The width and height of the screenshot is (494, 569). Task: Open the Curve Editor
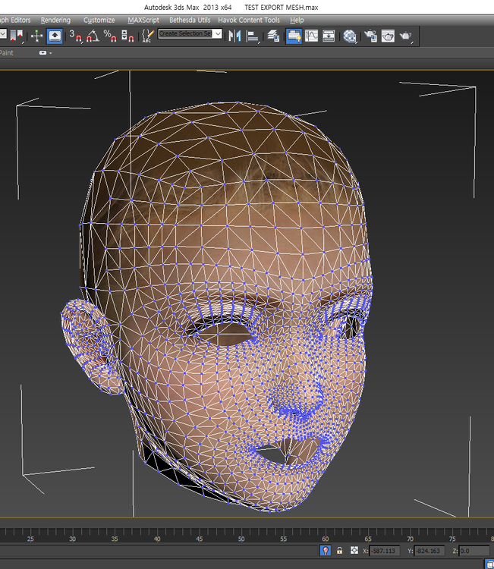(x=311, y=36)
